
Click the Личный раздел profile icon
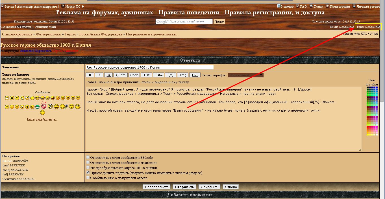(354, 6)
